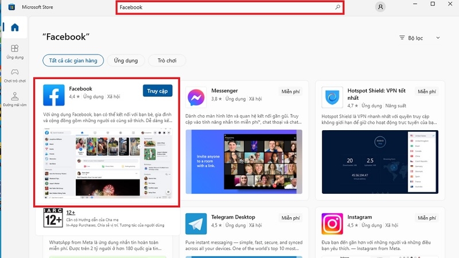Open the Telegram Desktop title
The image size is (459, 258).
(233, 217)
